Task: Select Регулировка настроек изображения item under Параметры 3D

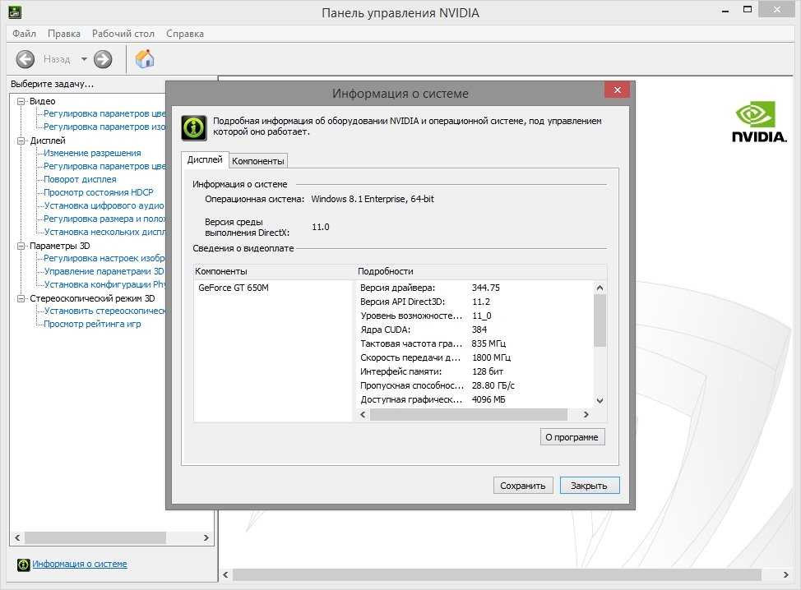Action: 104,258
